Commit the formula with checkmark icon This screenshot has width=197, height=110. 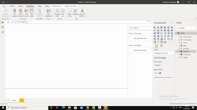click(12, 22)
